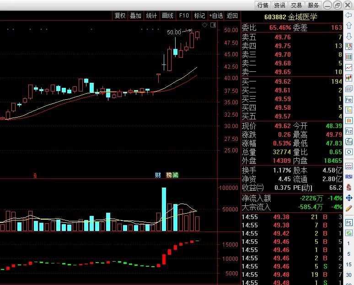Click the pencil drawing sidebar icon

click(x=349, y=208)
